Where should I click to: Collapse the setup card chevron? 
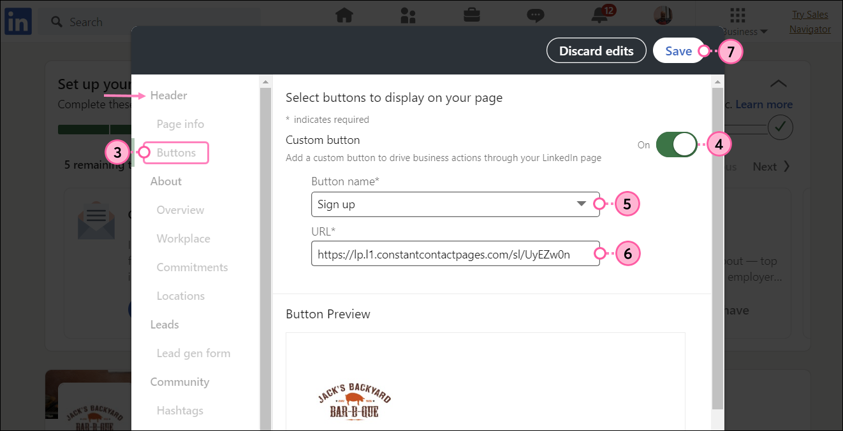pos(779,83)
